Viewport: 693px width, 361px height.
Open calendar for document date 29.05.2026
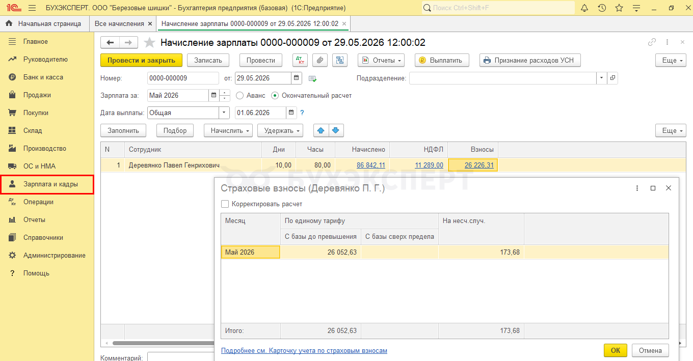coord(297,78)
